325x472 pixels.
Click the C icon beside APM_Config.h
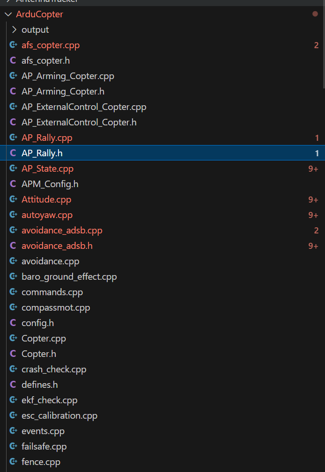(x=13, y=184)
